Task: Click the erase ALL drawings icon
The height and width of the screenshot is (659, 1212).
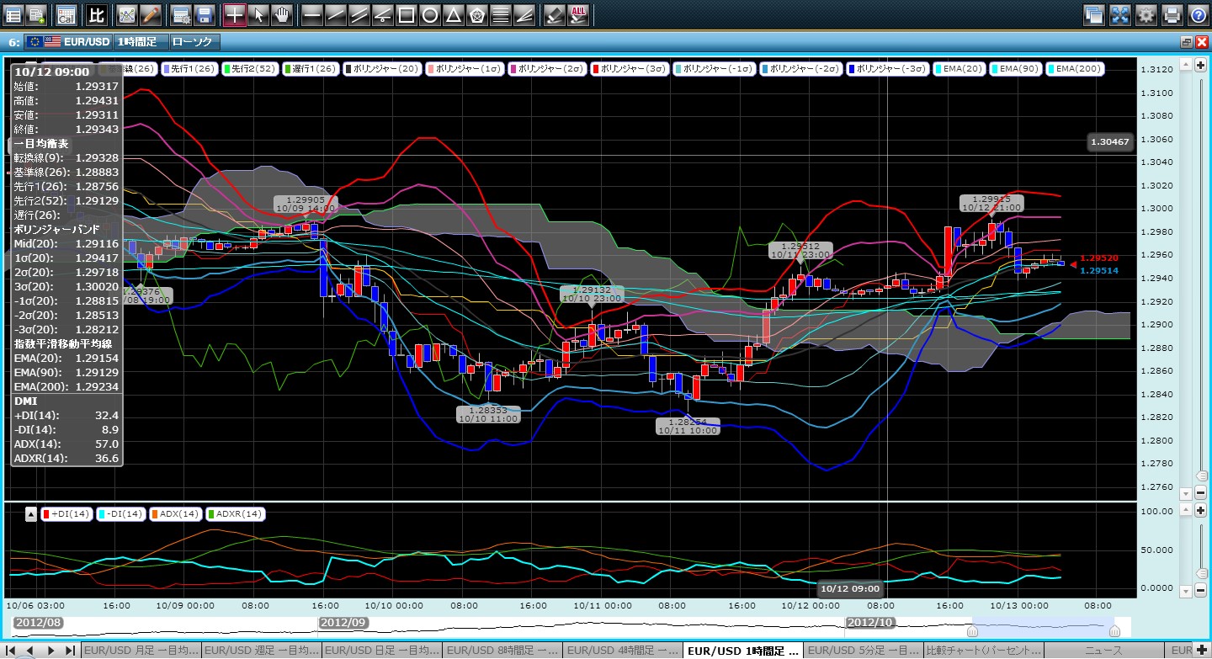Action: [x=578, y=14]
